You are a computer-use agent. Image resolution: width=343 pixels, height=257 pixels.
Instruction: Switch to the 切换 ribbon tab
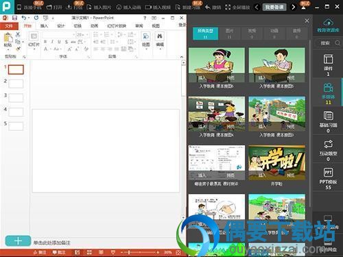tap(78, 26)
